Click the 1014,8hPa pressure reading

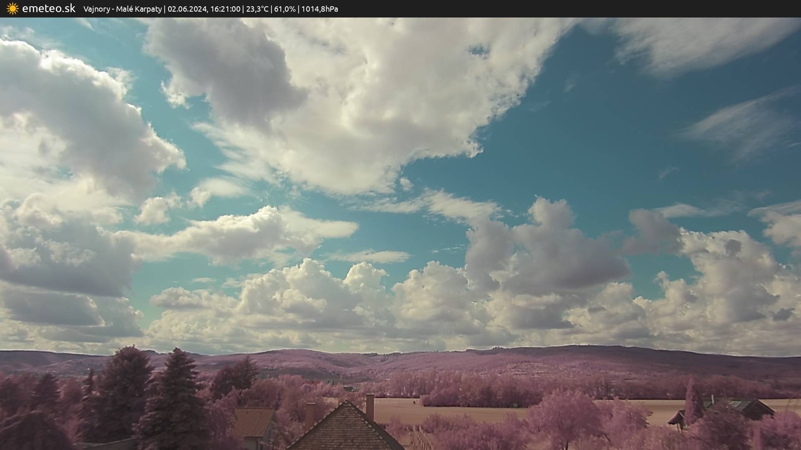[320, 9]
